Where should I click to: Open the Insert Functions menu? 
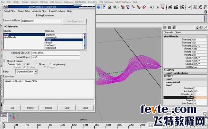(x=57, y=11)
